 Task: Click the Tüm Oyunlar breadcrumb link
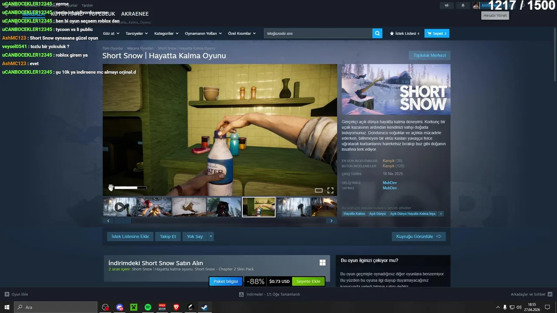[113, 48]
